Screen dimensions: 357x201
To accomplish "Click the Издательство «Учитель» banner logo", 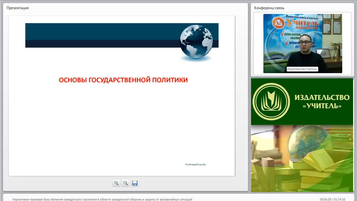I will tap(271, 102).
